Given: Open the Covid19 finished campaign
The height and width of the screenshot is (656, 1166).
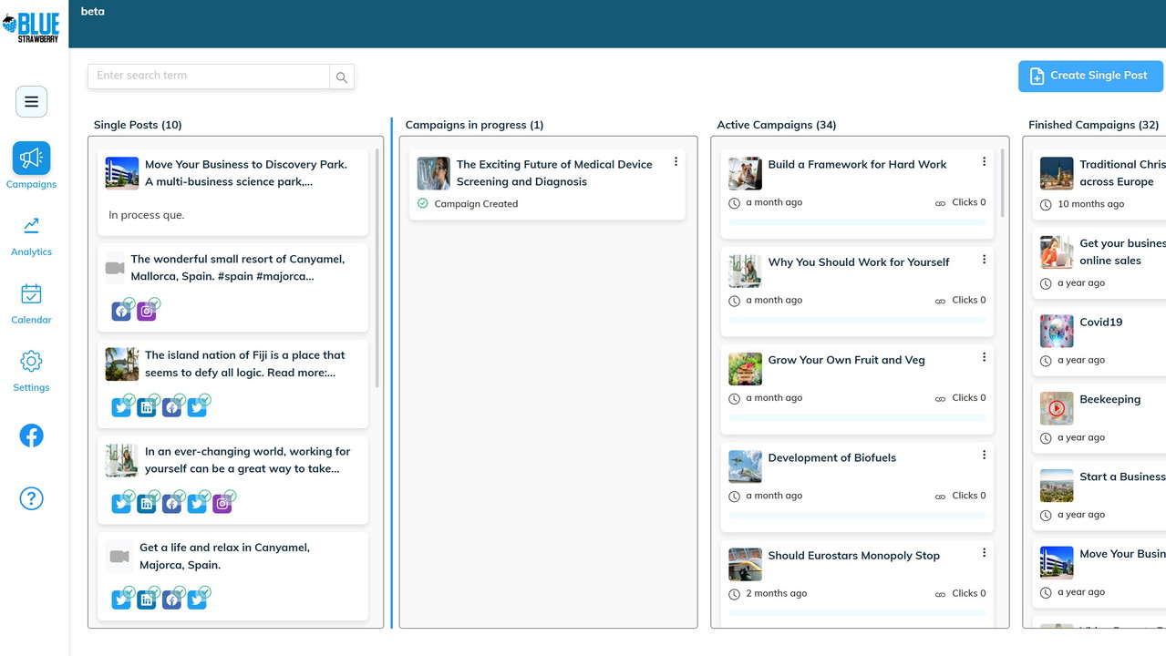Looking at the screenshot, I should click(1100, 323).
